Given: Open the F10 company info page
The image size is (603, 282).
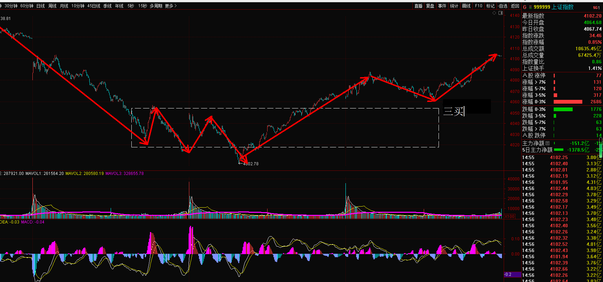Looking at the screenshot, I should 479,6.
